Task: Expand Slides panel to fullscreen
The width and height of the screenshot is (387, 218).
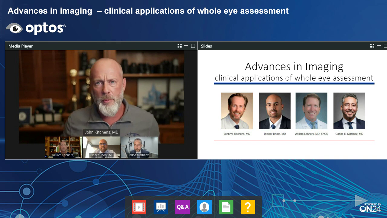Action: point(372,46)
